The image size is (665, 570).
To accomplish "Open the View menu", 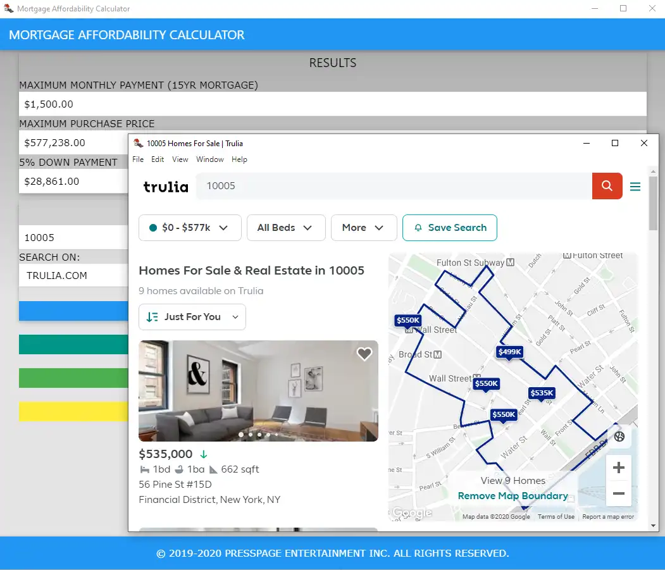I will pyautogui.click(x=180, y=159).
